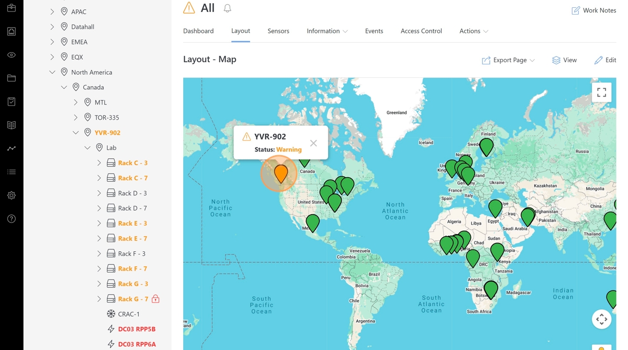The image size is (628, 350).
Task: Open the Information dropdown tab
Action: (327, 31)
